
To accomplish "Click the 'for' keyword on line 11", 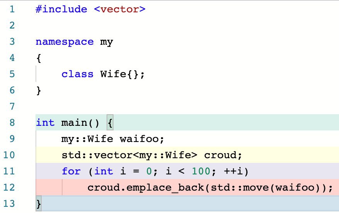I will click(x=71, y=171).
